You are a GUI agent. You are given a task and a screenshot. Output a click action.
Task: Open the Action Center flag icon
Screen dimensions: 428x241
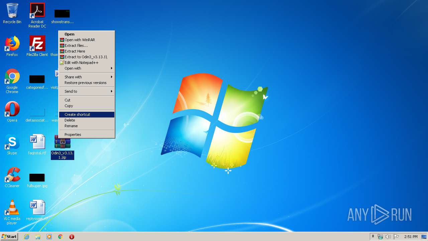click(x=396, y=237)
